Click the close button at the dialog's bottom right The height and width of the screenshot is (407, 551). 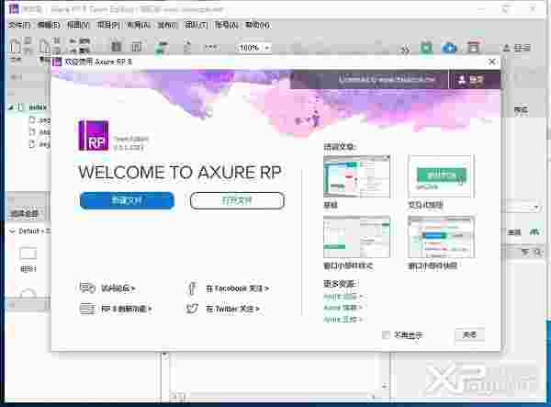coord(469,334)
